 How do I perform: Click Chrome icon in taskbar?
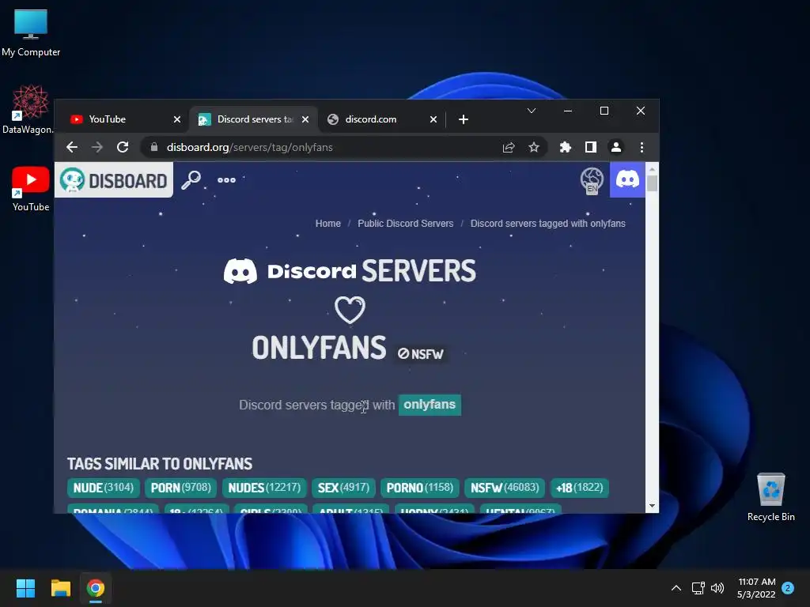tap(96, 588)
